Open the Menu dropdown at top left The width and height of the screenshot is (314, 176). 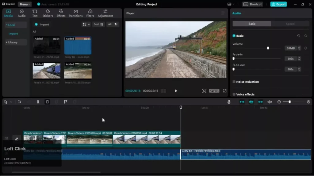pos(24,4)
